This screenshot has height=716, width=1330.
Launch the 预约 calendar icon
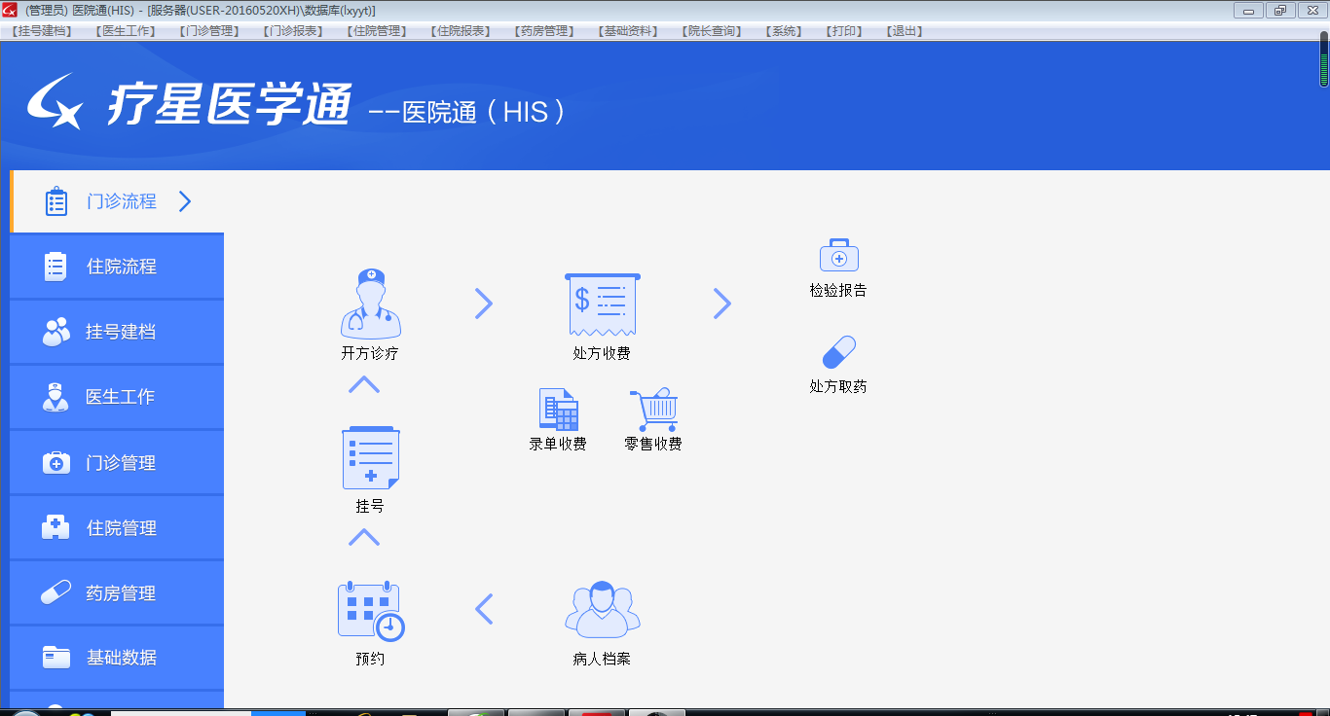click(370, 611)
